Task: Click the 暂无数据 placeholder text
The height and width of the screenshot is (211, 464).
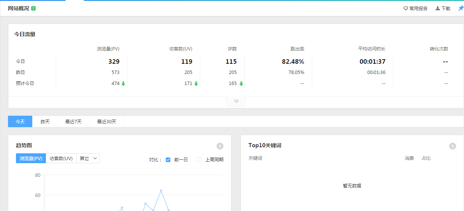Action: [x=352, y=186]
